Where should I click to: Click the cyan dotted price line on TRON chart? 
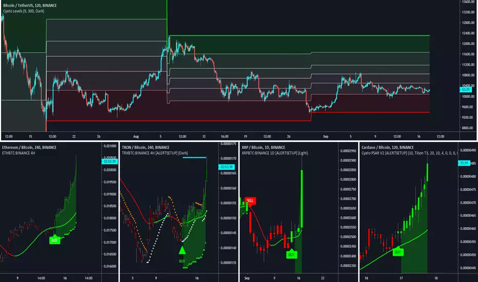(194, 157)
